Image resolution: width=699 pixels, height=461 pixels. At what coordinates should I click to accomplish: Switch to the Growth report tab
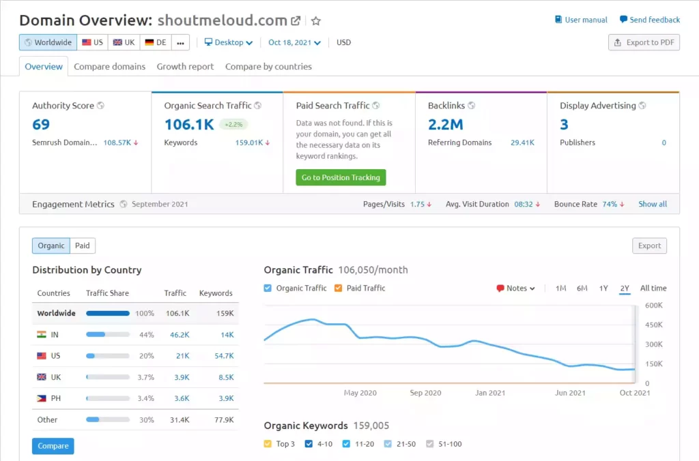coord(185,66)
